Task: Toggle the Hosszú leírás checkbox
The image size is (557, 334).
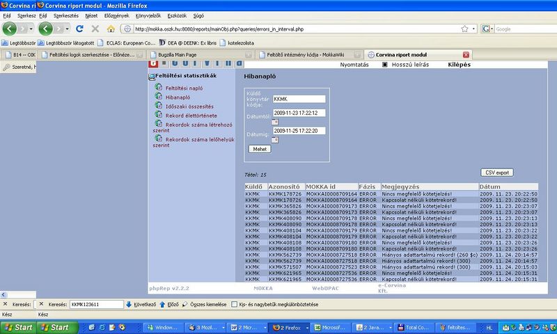Action: 385,65
